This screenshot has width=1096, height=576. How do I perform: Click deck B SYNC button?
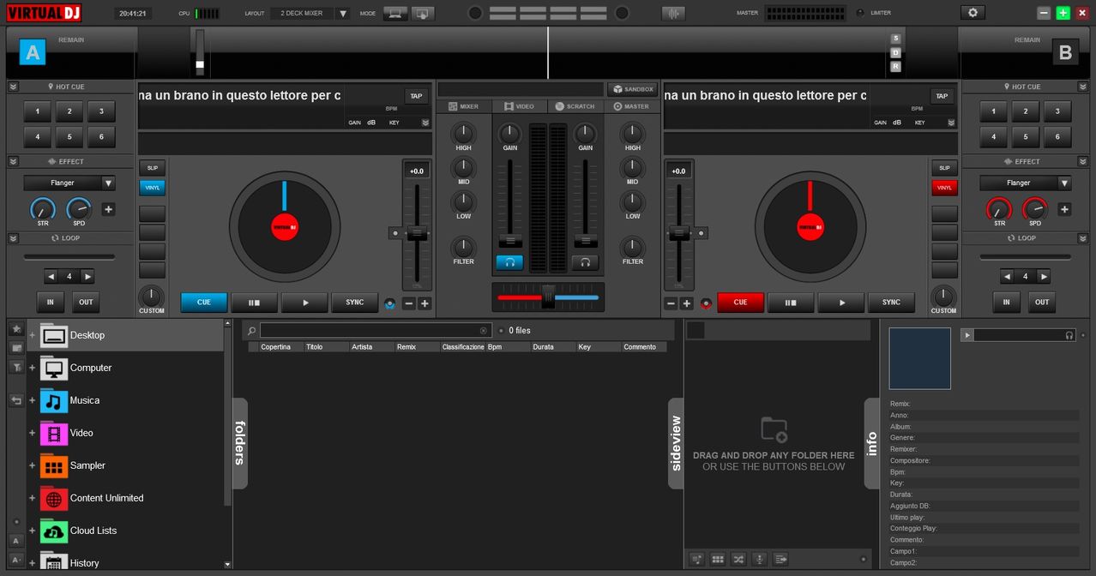pos(891,302)
